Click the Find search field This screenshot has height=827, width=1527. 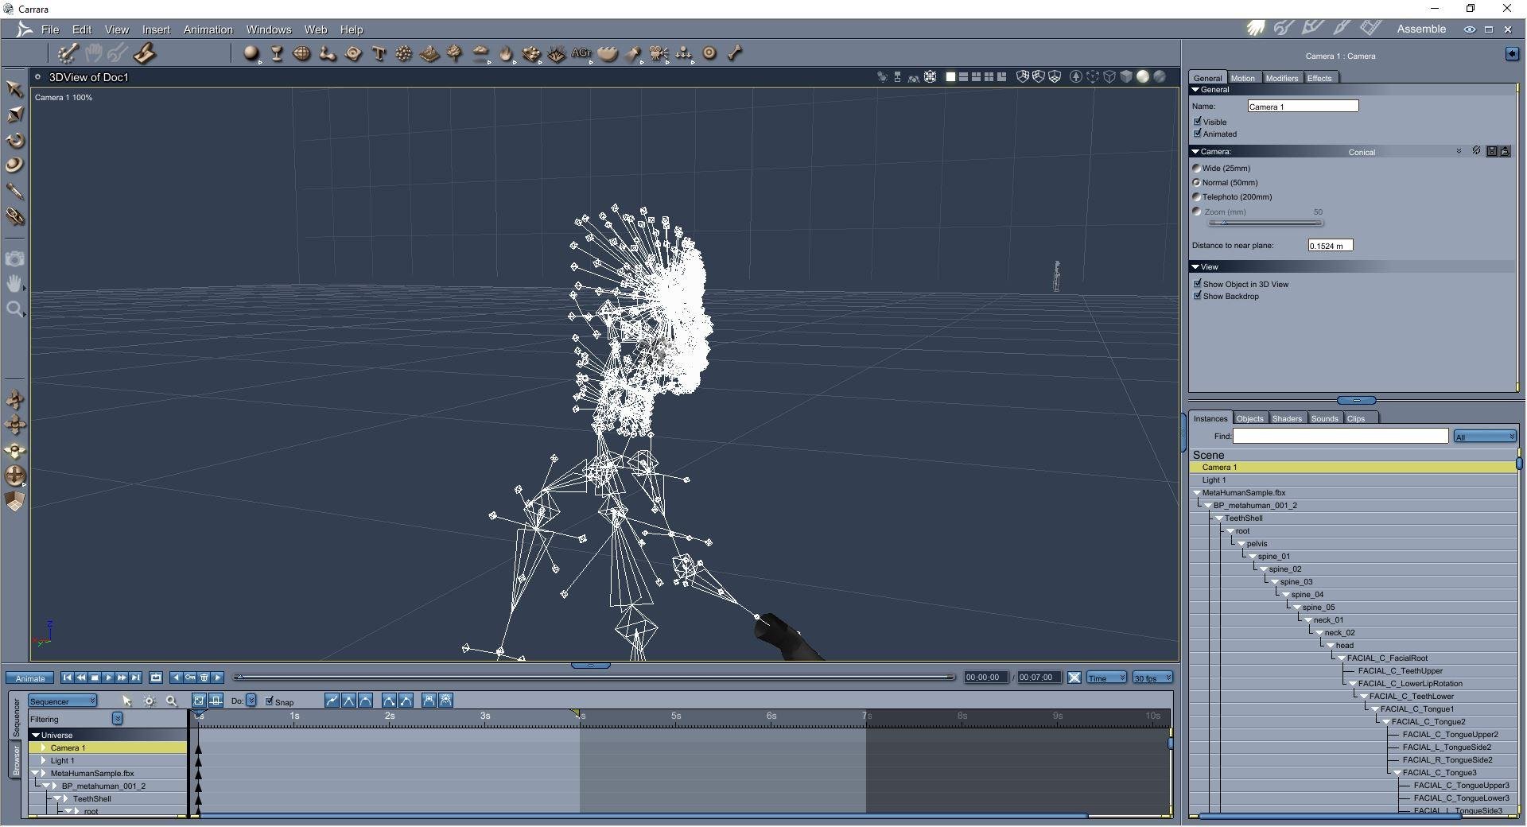pyautogui.click(x=1340, y=436)
